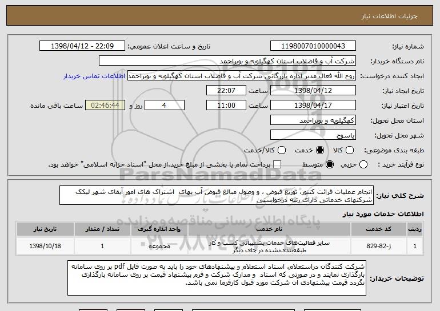
Task: Click page title جزئیات اطلاعات نیاز
Action: click(389, 16)
